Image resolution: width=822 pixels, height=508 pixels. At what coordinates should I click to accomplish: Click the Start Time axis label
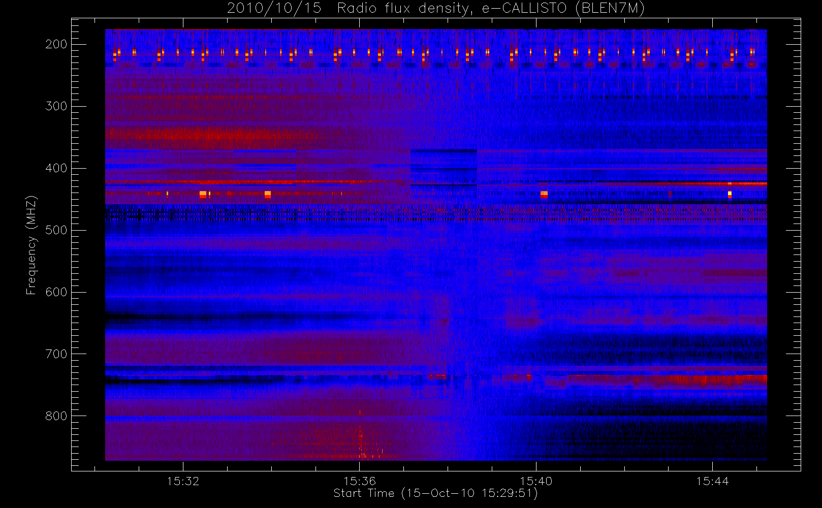point(435,493)
